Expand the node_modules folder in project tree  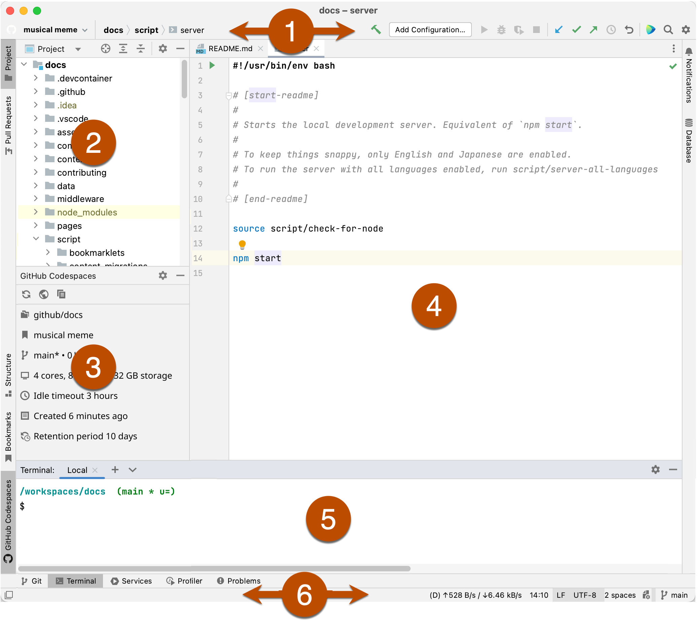(x=38, y=212)
